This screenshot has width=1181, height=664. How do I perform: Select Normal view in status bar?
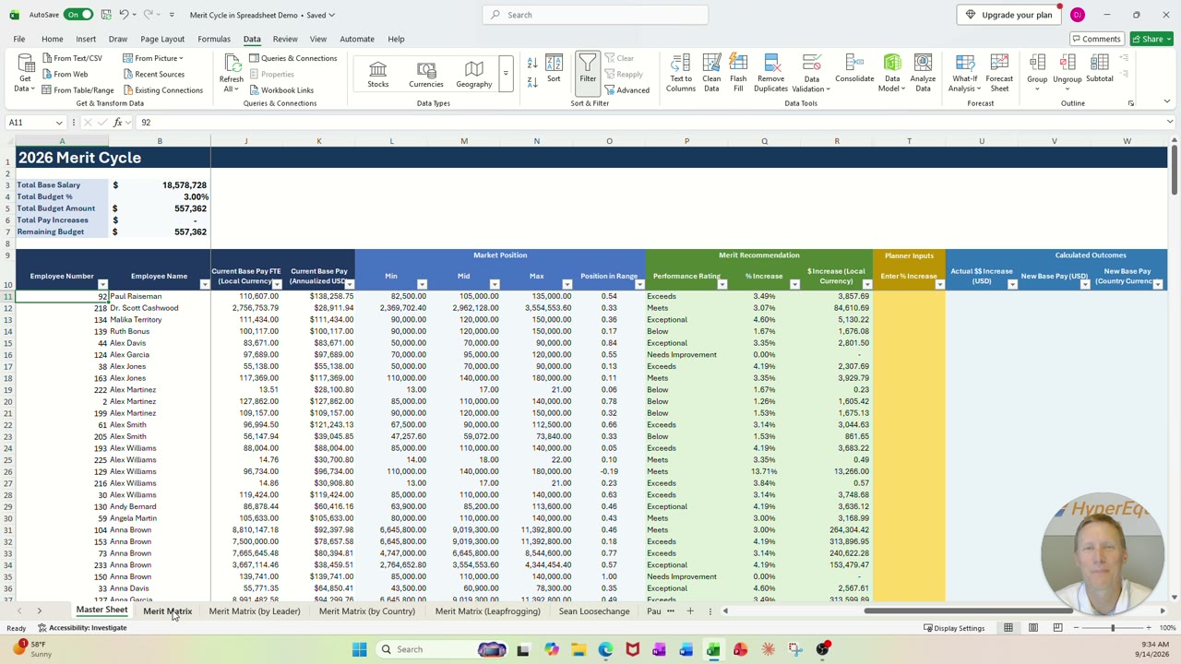(1008, 628)
